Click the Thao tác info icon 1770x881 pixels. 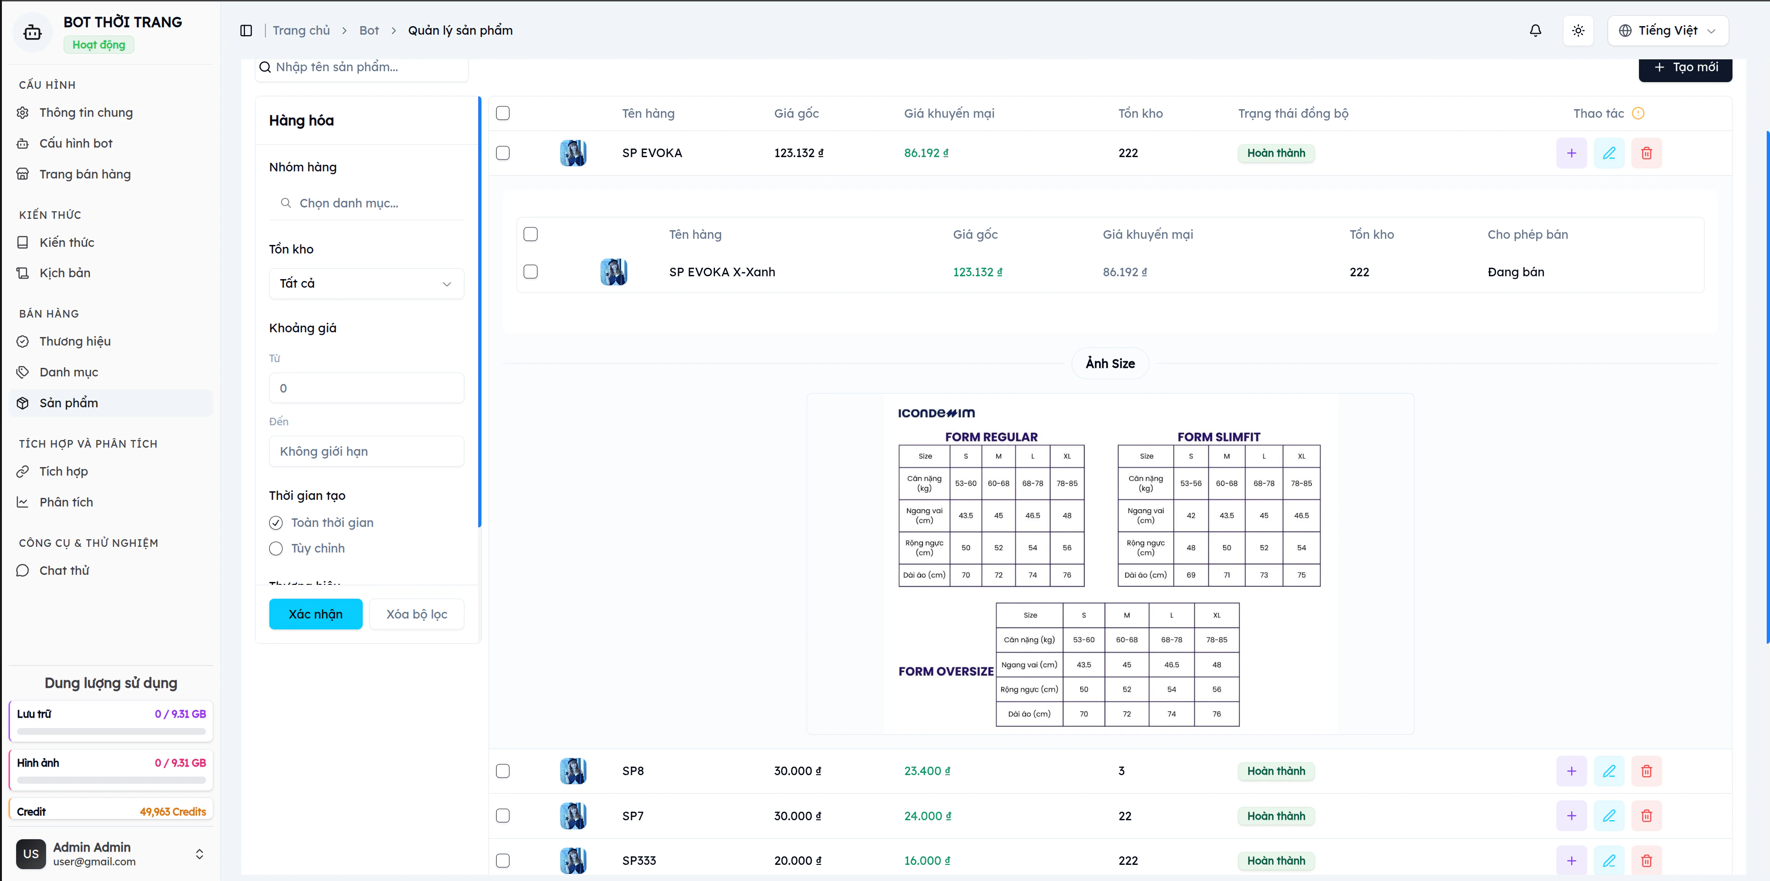[x=1638, y=113]
